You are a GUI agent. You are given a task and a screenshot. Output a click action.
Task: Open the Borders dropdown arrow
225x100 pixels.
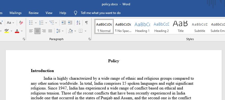click(86, 31)
